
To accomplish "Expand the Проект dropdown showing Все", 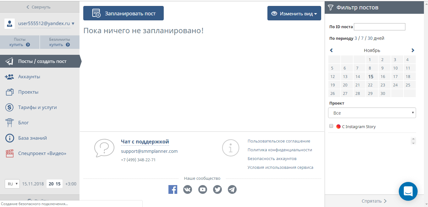I will 372,113.
